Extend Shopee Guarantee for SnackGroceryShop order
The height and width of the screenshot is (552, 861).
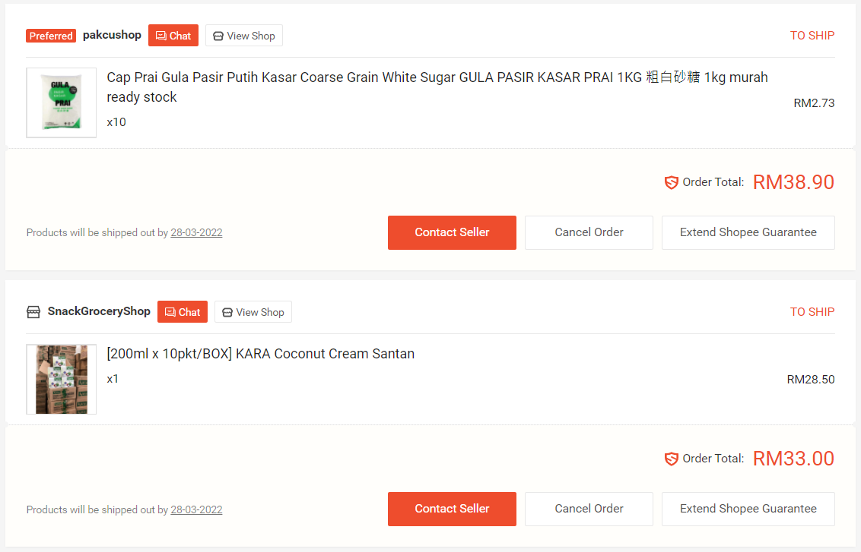(x=748, y=509)
